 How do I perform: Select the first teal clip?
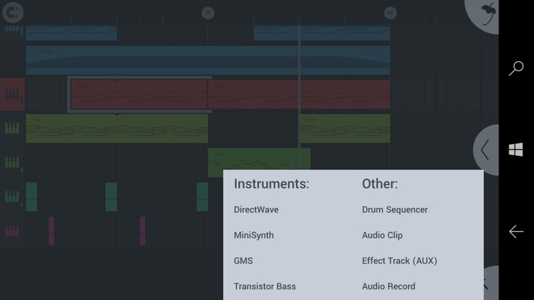[x=31, y=197]
